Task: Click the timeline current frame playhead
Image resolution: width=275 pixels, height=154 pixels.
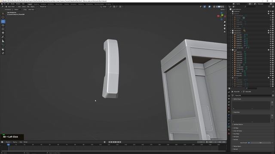Action: 8,145
